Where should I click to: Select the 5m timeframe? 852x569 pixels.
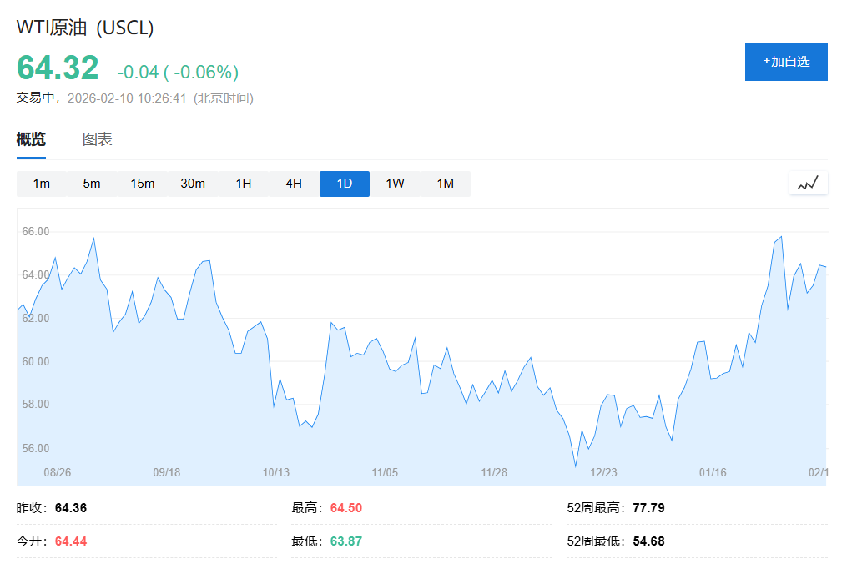[x=91, y=184]
